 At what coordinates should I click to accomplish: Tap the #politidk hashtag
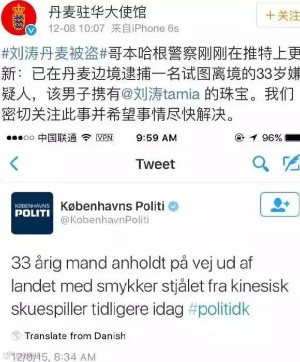[x=219, y=309]
